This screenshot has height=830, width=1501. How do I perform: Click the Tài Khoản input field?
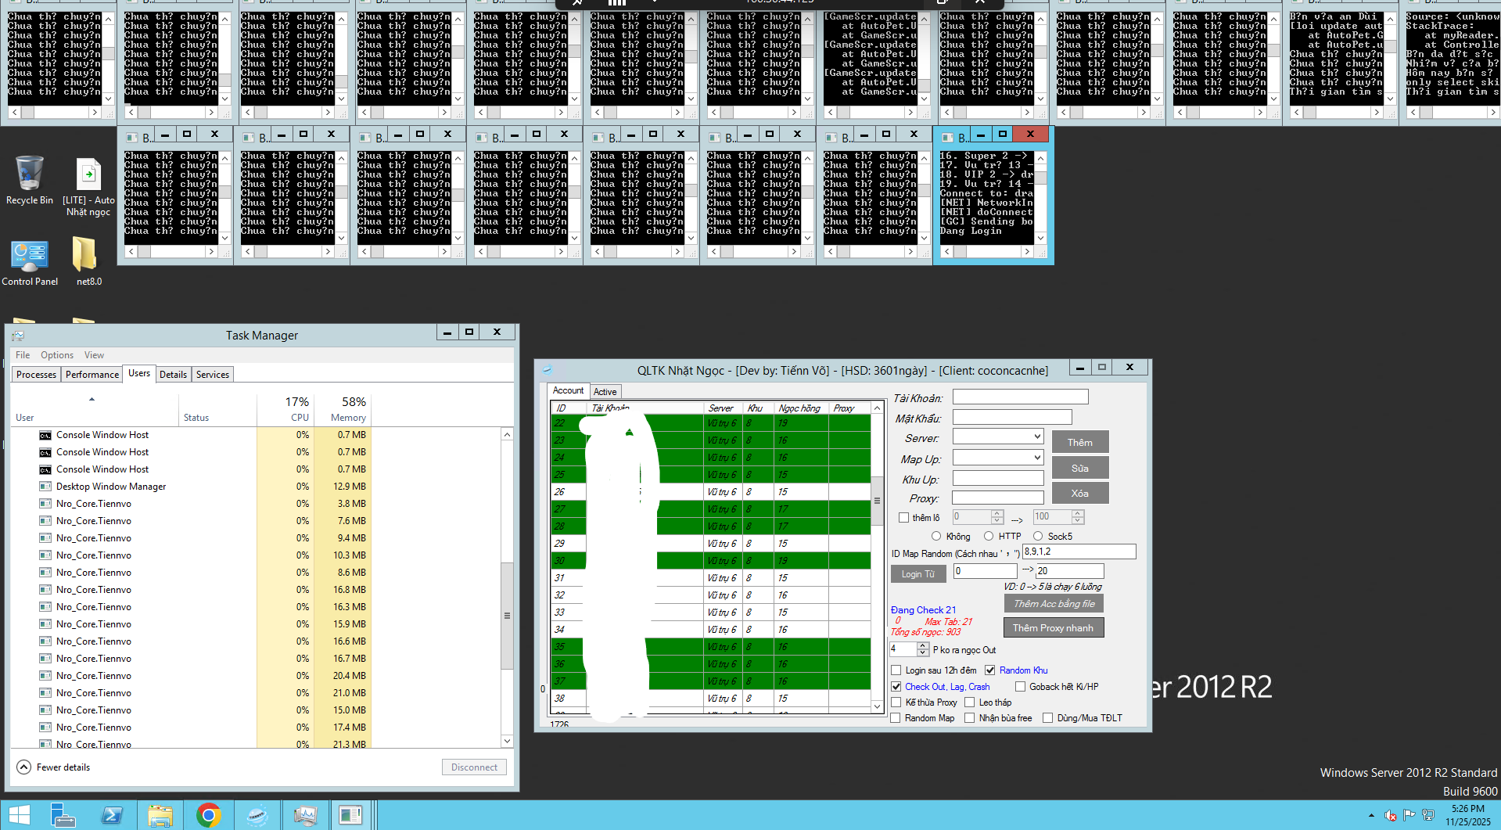1020,397
